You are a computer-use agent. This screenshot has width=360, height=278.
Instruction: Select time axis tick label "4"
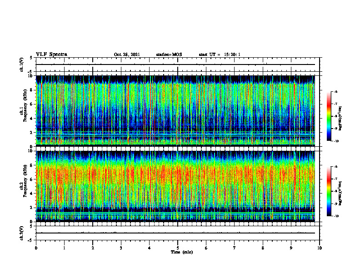point(150,248)
